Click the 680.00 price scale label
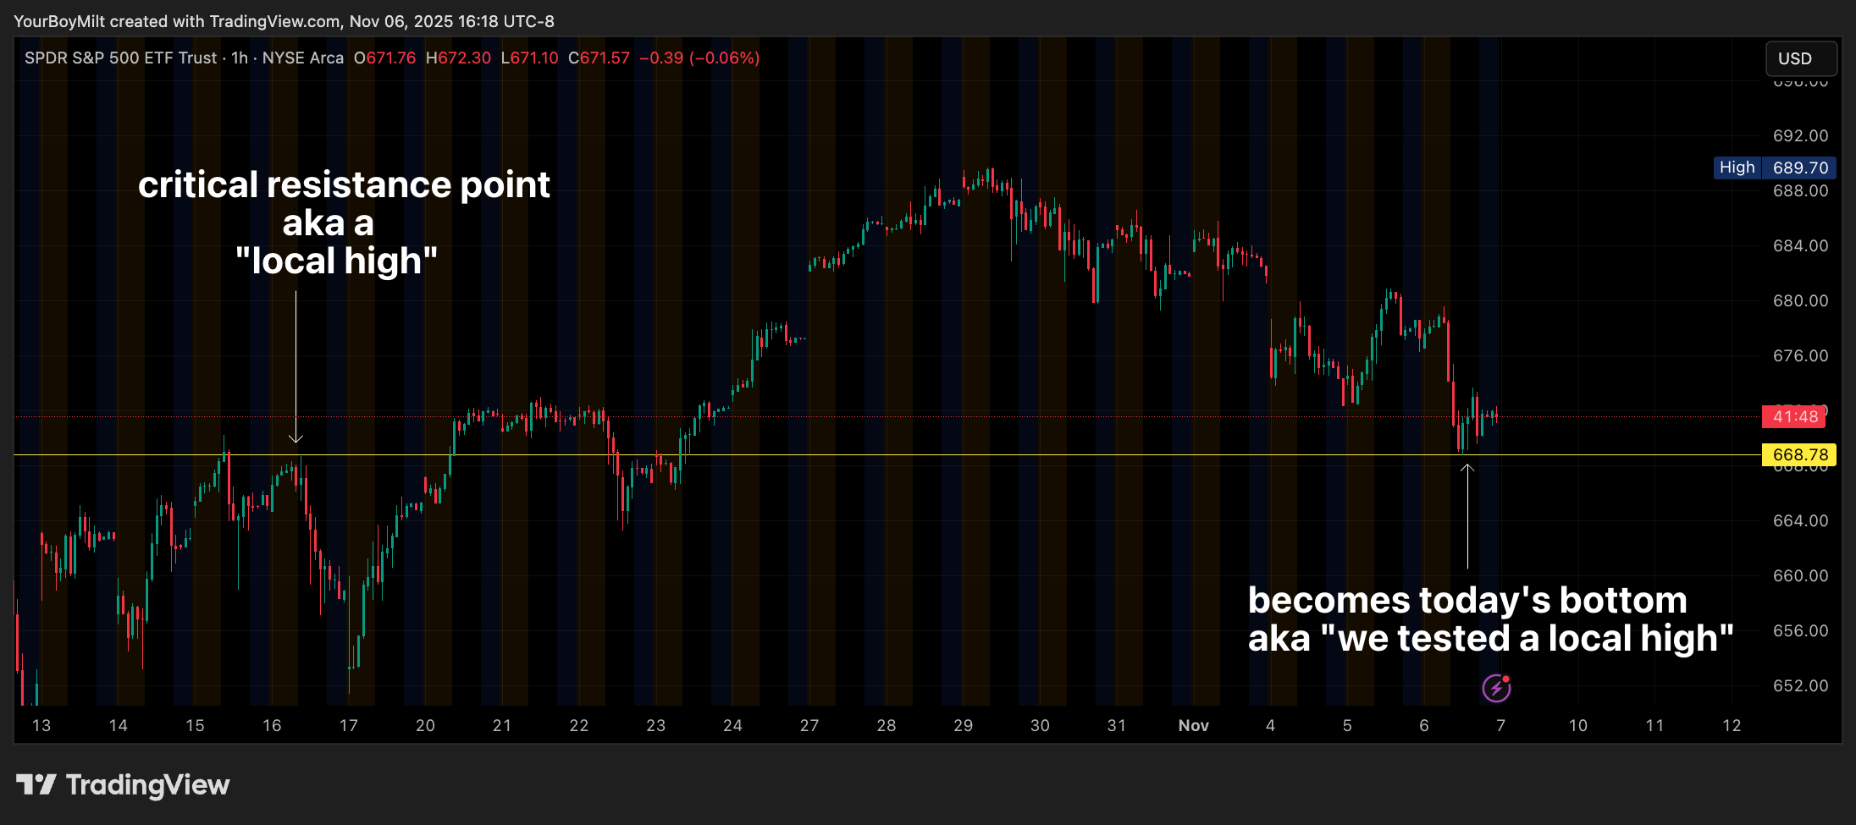Image resolution: width=1856 pixels, height=825 pixels. coord(1801,300)
